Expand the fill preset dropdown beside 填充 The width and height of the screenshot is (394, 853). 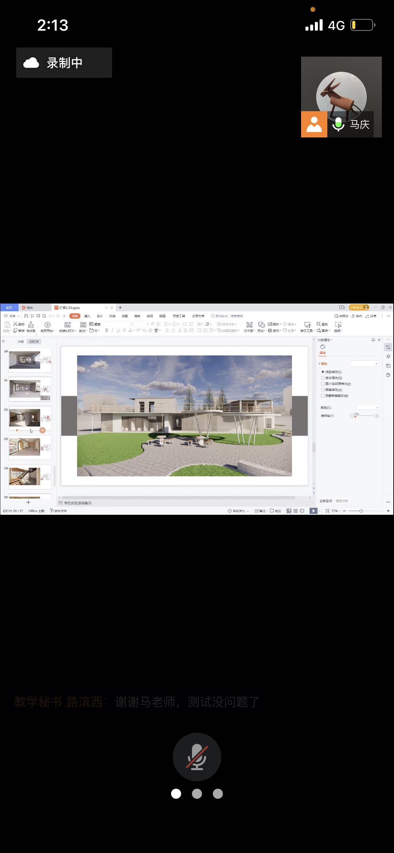365,364
